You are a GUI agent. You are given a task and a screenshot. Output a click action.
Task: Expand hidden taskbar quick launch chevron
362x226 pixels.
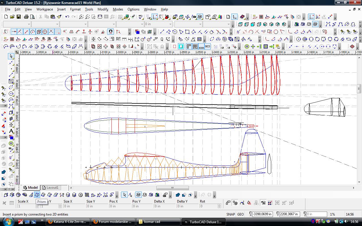(x=42, y=221)
